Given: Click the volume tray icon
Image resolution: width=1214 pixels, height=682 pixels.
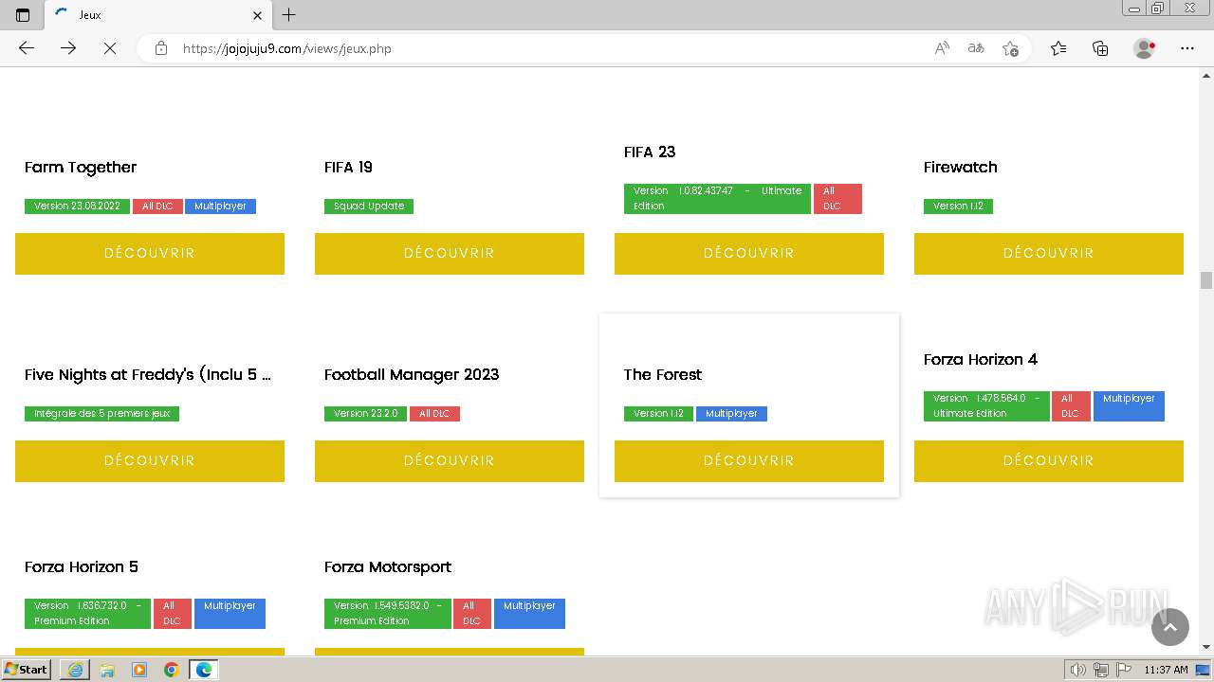Looking at the screenshot, I should (1078, 670).
